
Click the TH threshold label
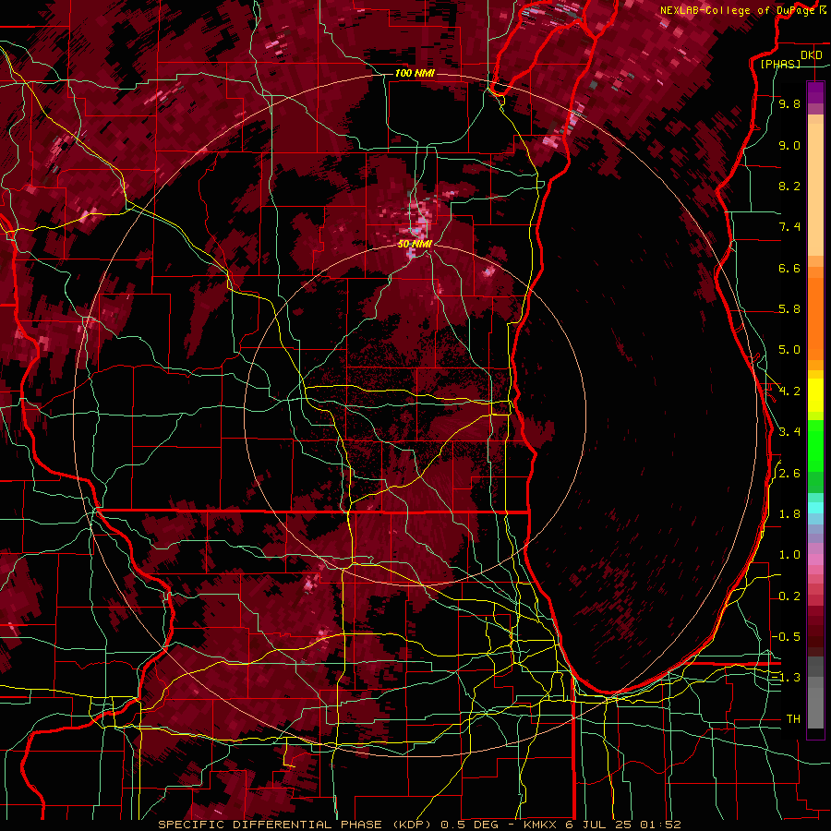[793, 719]
